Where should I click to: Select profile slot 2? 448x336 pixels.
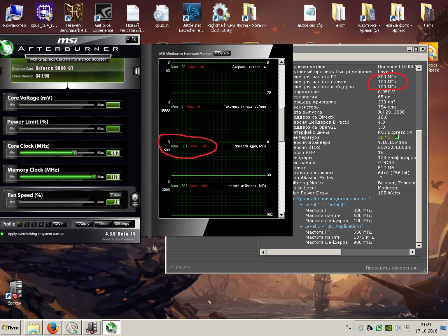click(27, 224)
